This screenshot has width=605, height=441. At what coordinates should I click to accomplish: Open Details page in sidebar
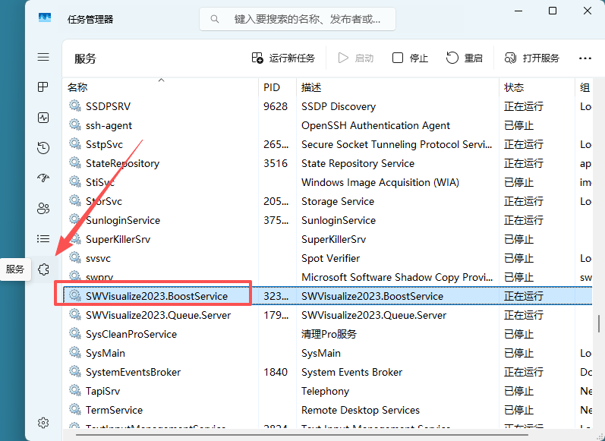[x=43, y=238]
